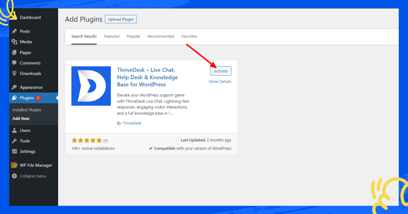The width and height of the screenshot is (408, 214).
Task: Open More Details for ThriveDesk
Action: point(220,82)
